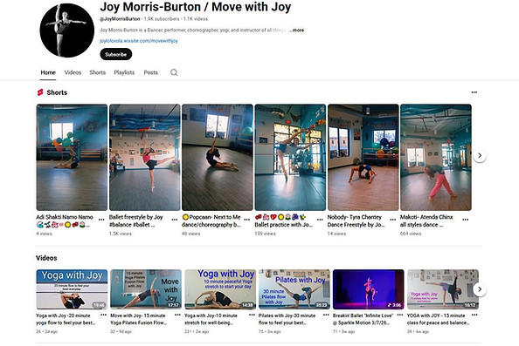
Task: Open options menu for Popcaan Next to Me short
Action: pyautogui.click(x=247, y=220)
